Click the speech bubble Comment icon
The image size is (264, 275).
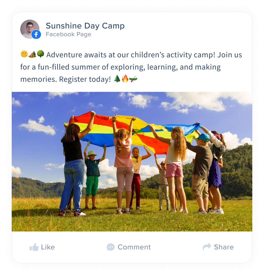111,247
